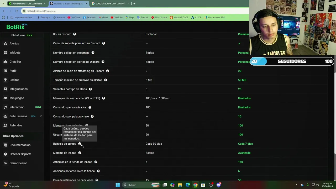
Task: Reload the BotRix page
Action: (x=16, y=11)
